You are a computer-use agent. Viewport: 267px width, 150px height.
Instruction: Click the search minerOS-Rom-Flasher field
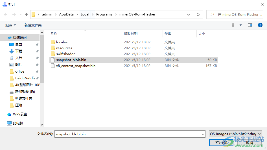235,14
